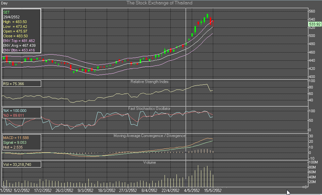Click the right scroll arrow under the chart
Screen dimensions: 322x195
(x=305, y=187)
